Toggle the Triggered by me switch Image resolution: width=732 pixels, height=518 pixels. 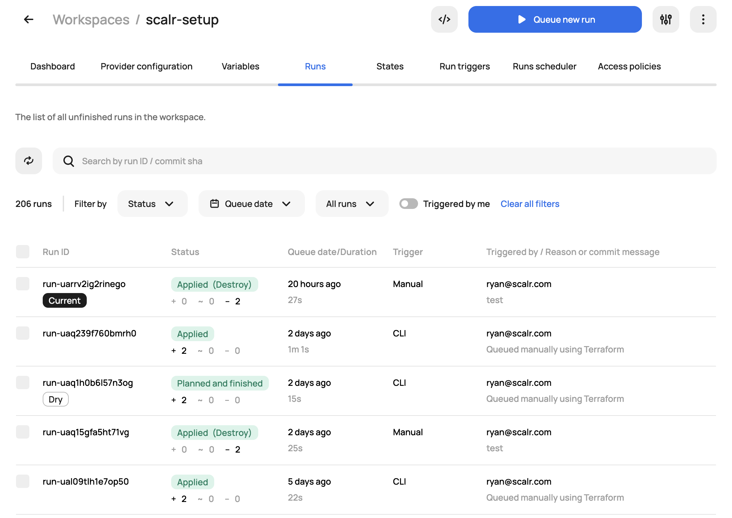408,204
